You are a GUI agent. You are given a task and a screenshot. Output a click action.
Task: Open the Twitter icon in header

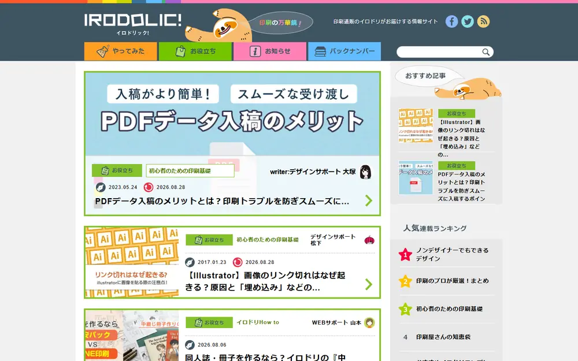pos(468,21)
